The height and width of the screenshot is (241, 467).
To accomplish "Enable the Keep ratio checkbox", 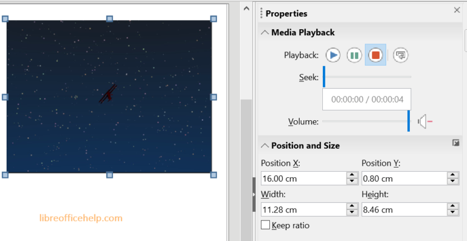I will pos(265,225).
